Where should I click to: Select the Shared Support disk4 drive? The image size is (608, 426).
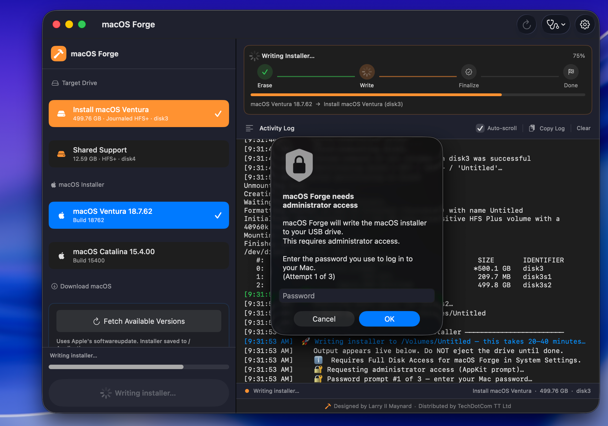point(139,154)
